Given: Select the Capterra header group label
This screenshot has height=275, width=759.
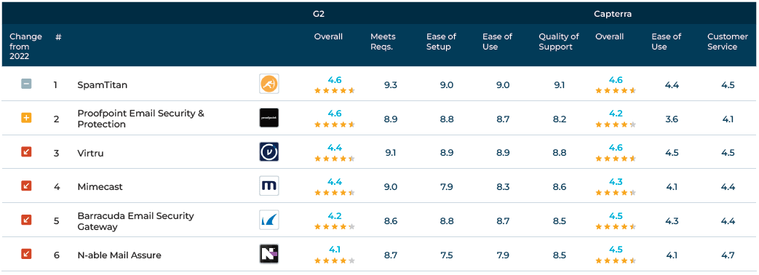Looking at the screenshot, I should coord(613,14).
